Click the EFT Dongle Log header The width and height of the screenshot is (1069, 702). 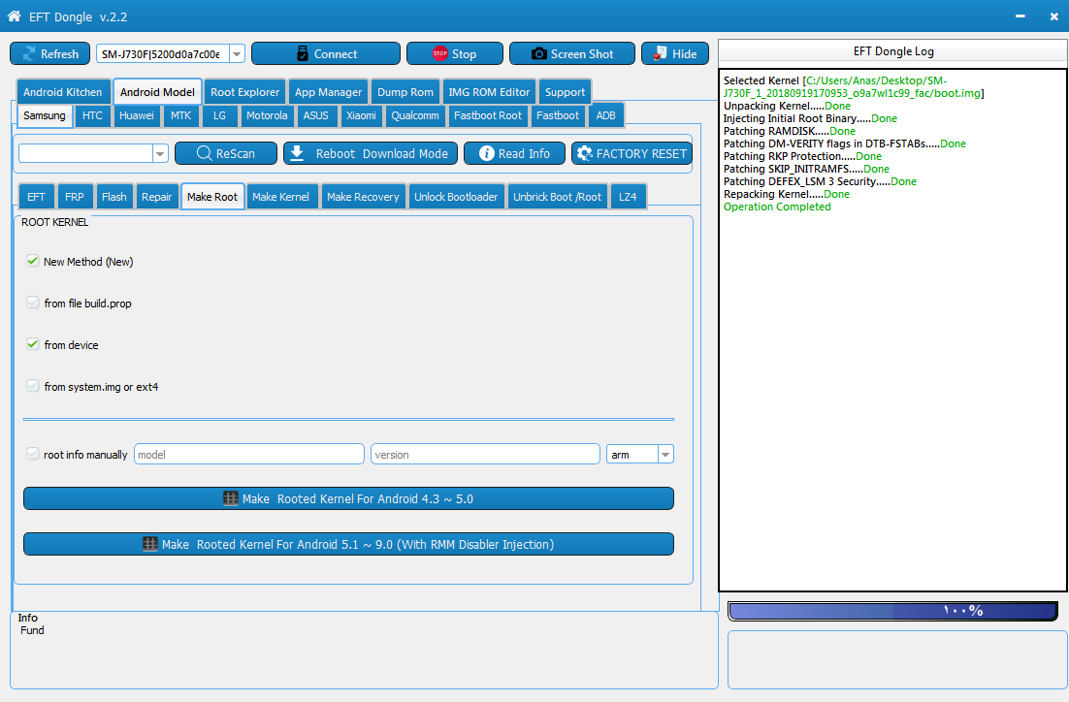click(893, 51)
